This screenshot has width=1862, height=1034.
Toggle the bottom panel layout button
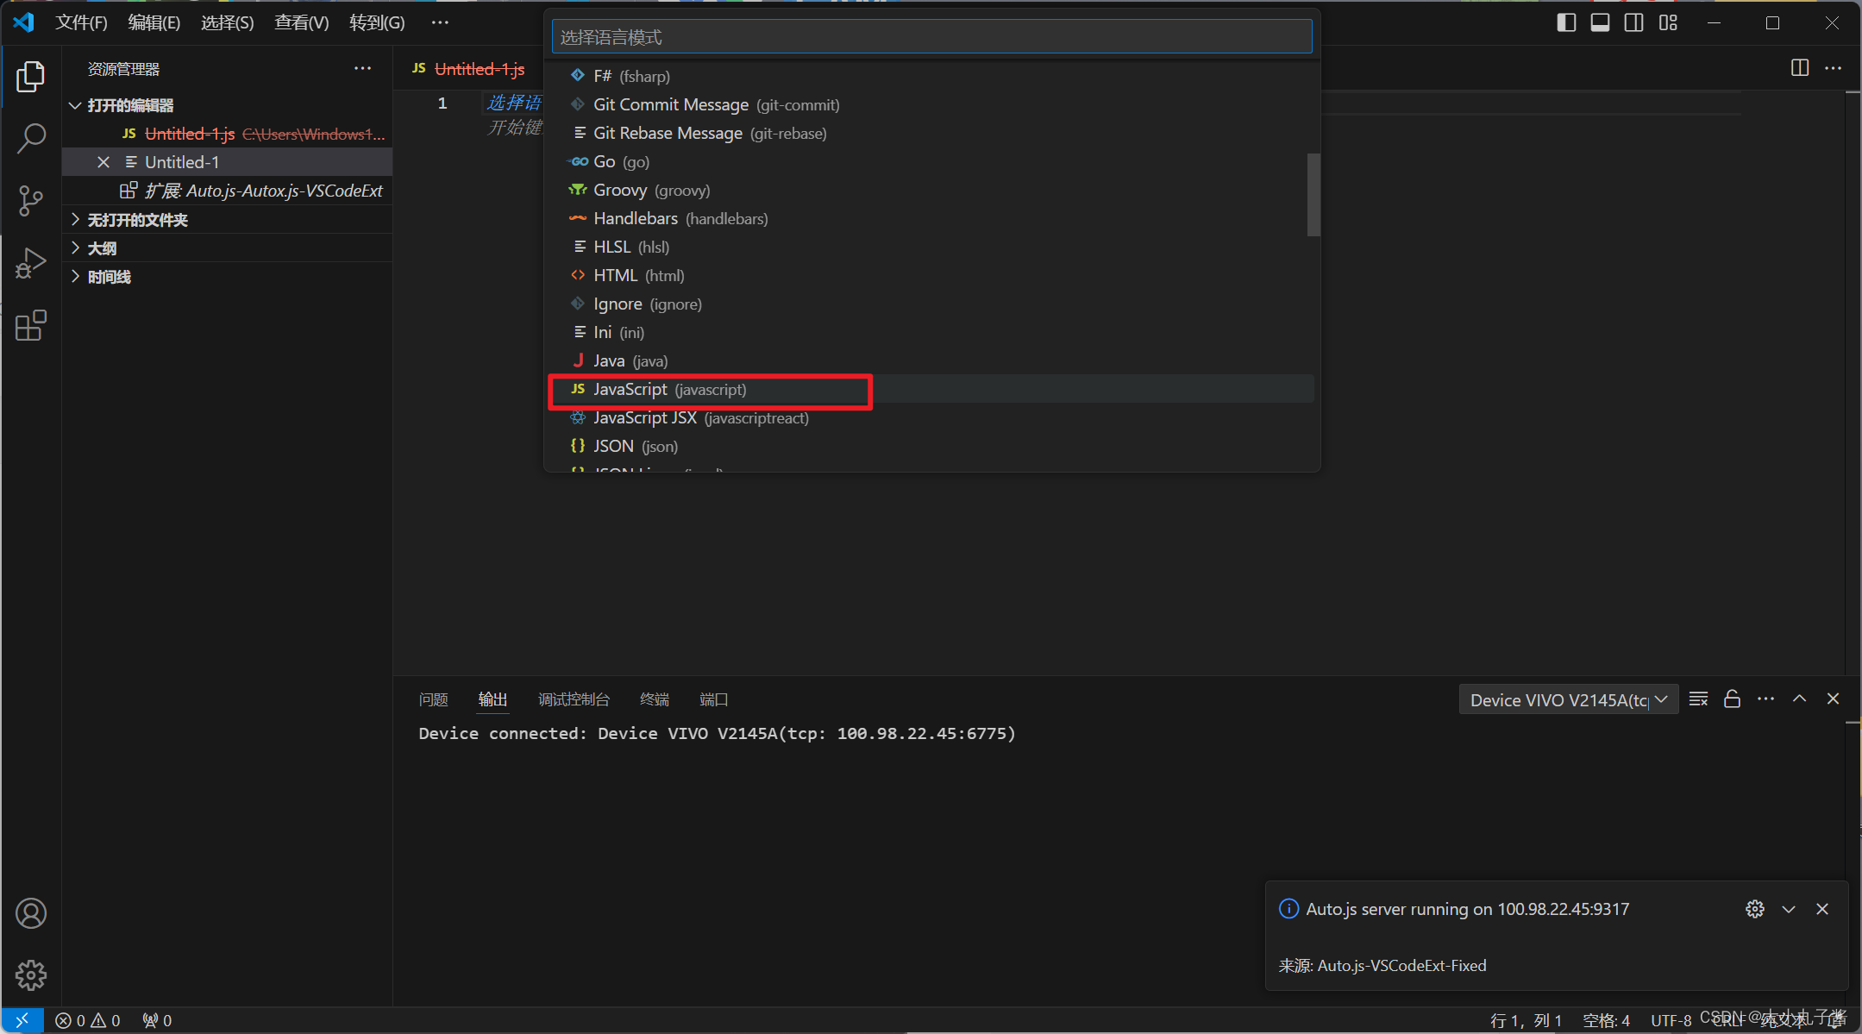coord(1600,23)
